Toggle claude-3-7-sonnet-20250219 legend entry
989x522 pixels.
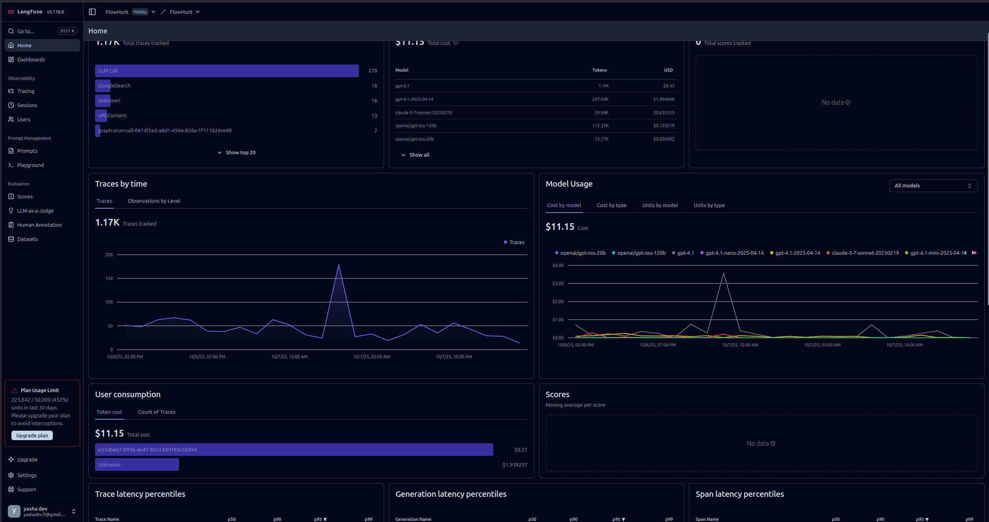click(862, 253)
